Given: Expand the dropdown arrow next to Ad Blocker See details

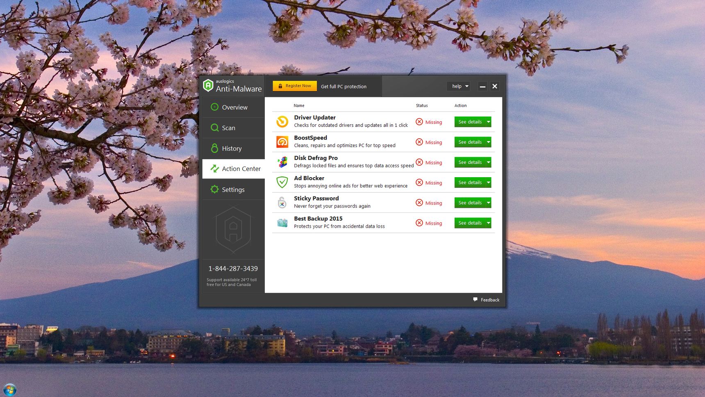Looking at the screenshot, I should coord(489,183).
